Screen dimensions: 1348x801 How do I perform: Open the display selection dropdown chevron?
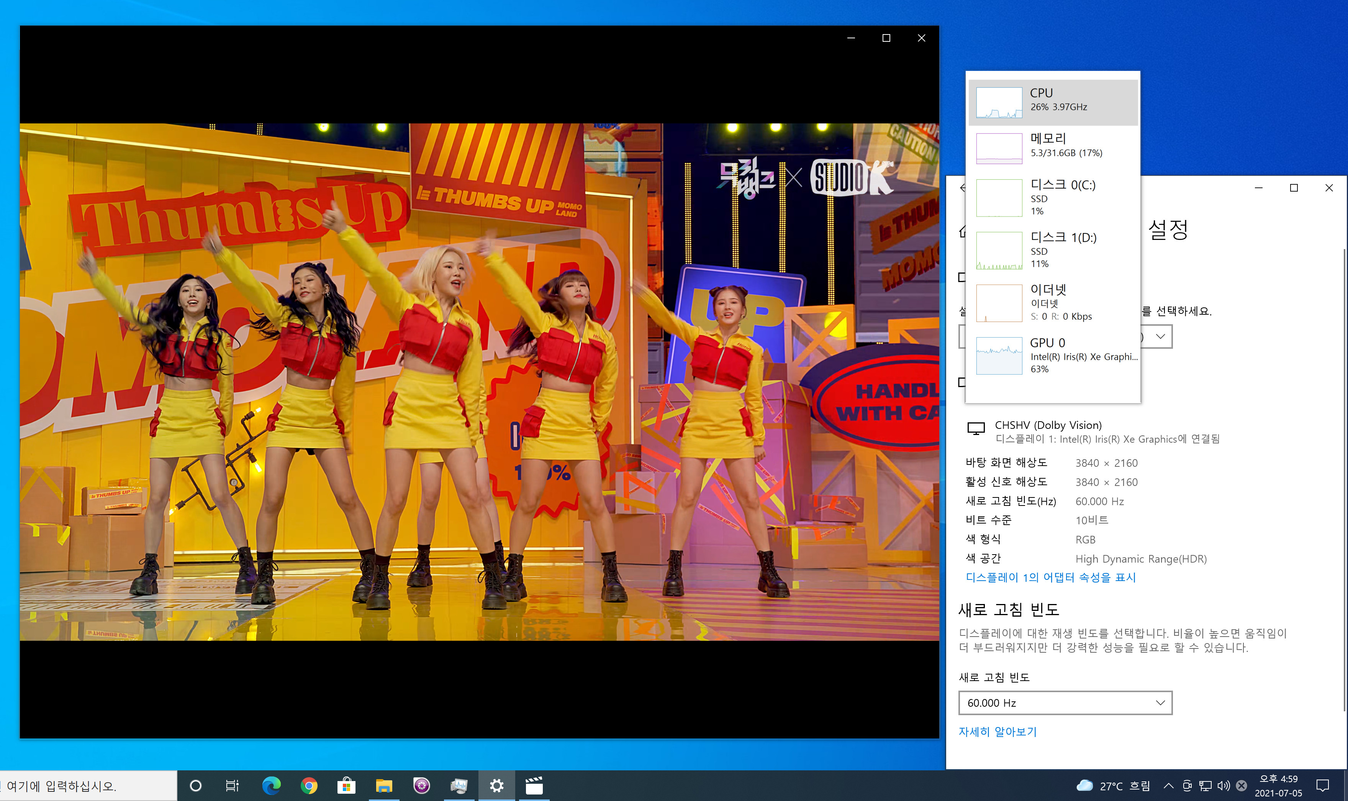[x=1160, y=336]
